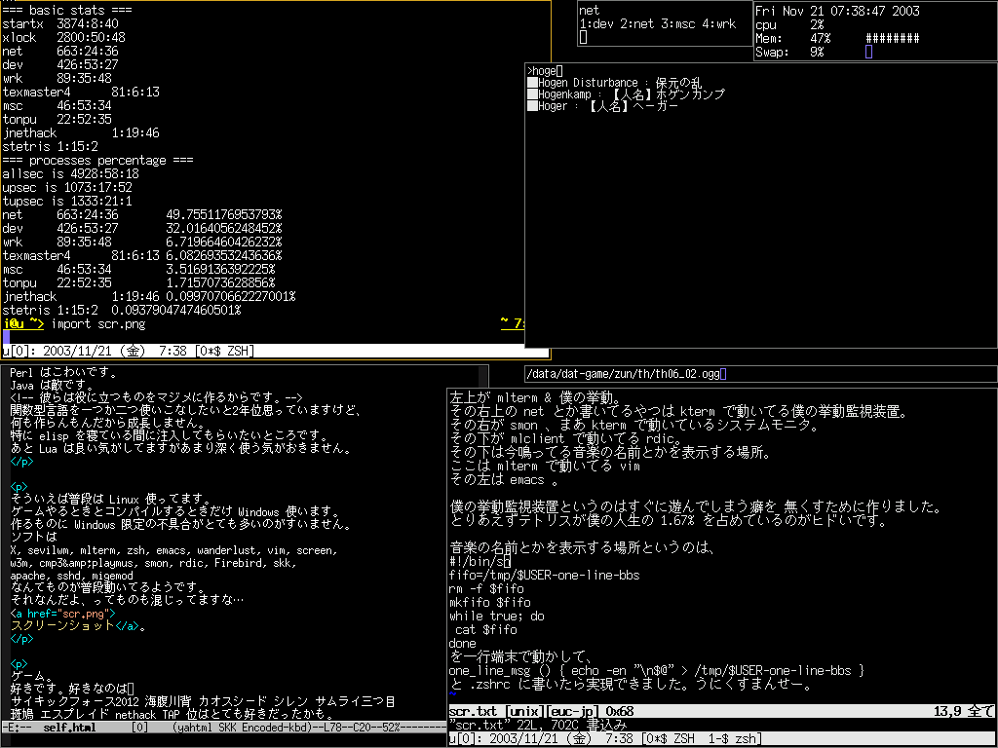Select the 'Hoger' dictionary entry
This screenshot has height=748, width=998.
pyautogui.click(x=602, y=106)
